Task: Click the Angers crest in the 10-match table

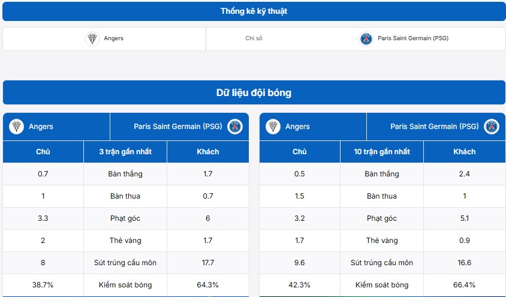Action: click(x=273, y=127)
